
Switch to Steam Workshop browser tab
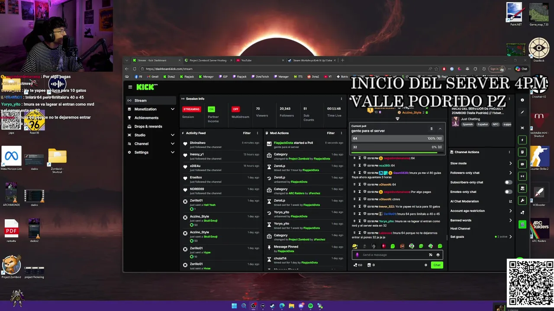coord(312,60)
